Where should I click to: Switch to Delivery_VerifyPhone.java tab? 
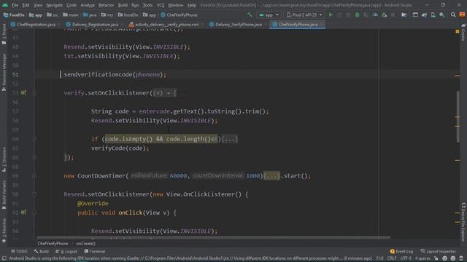239,25
